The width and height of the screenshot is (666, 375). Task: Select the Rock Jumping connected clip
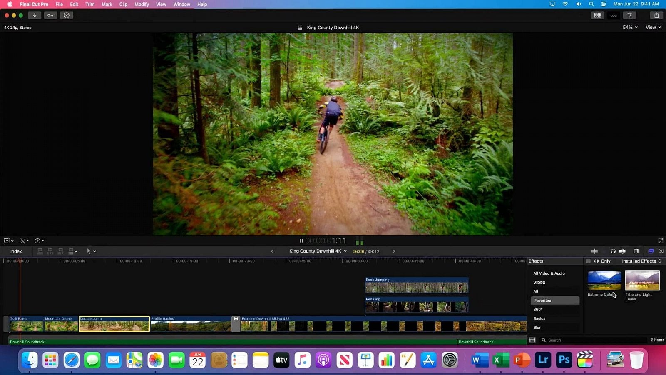[417, 285]
